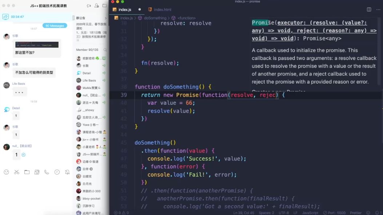Open doSomething breadcrumb dropdown

tap(155, 18)
